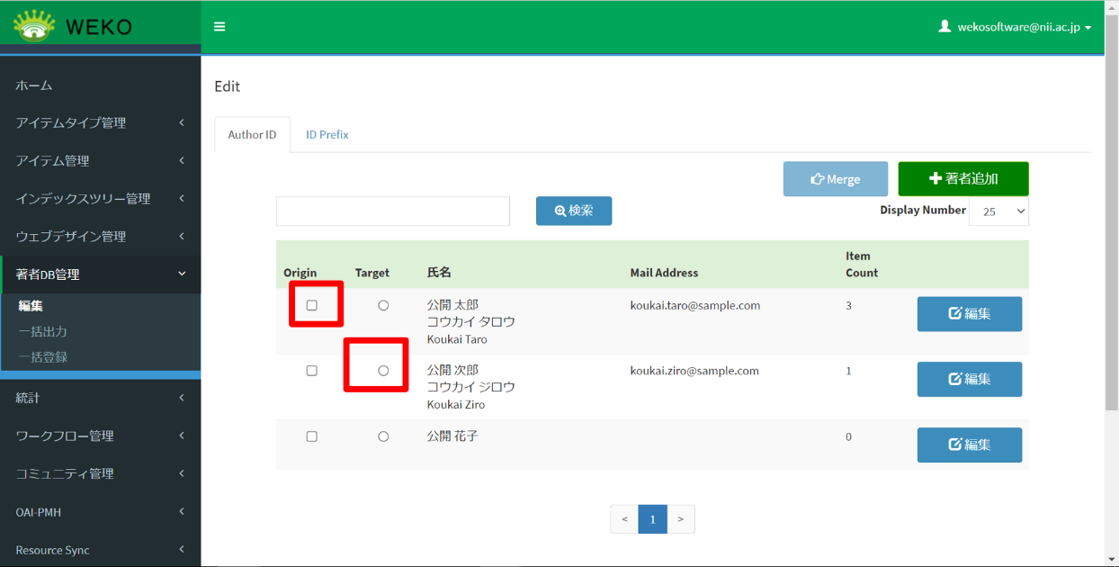Image resolution: width=1119 pixels, height=567 pixels.
Task: Check Origin box for 公開 太郎
Action: pyautogui.click(x=312, y=306)
